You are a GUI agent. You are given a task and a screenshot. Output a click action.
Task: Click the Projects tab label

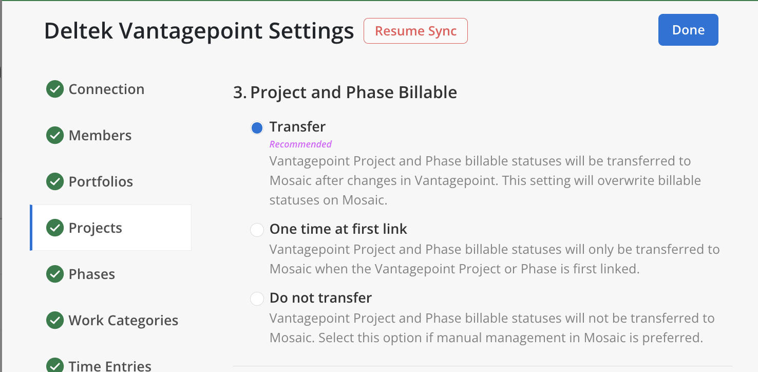(96, 228)
